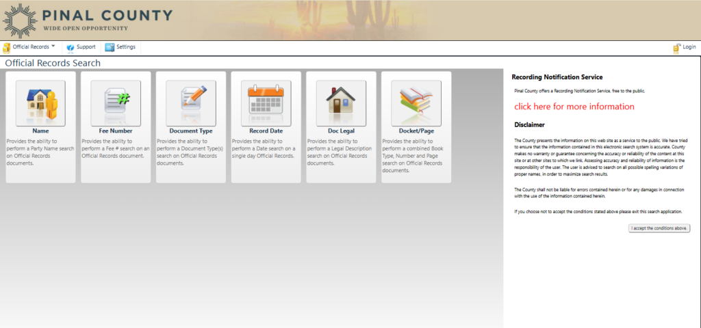Open the Docket/Page books icon
Screen dimensions: 701x328
[416, 102]
